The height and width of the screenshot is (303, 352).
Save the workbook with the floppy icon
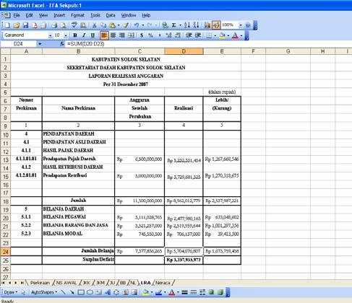point(25,25)
